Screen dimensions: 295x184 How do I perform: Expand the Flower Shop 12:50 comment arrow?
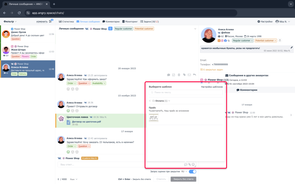[291, 115]
